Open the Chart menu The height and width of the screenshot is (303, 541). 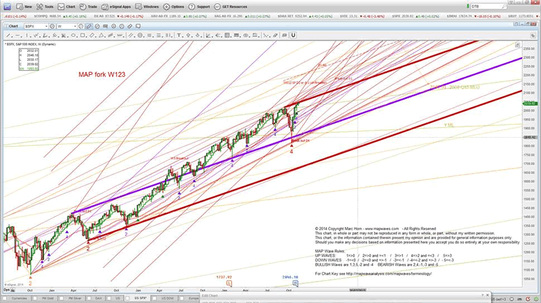[x=66, y=7]
